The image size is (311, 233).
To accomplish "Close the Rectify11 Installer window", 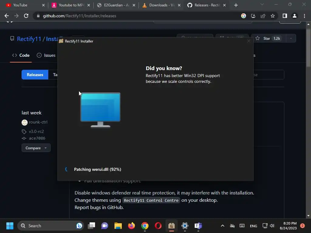I will [x=248, y=41].
